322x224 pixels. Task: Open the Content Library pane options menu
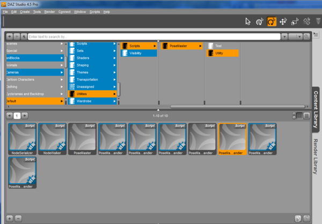(x=316, y=35)
